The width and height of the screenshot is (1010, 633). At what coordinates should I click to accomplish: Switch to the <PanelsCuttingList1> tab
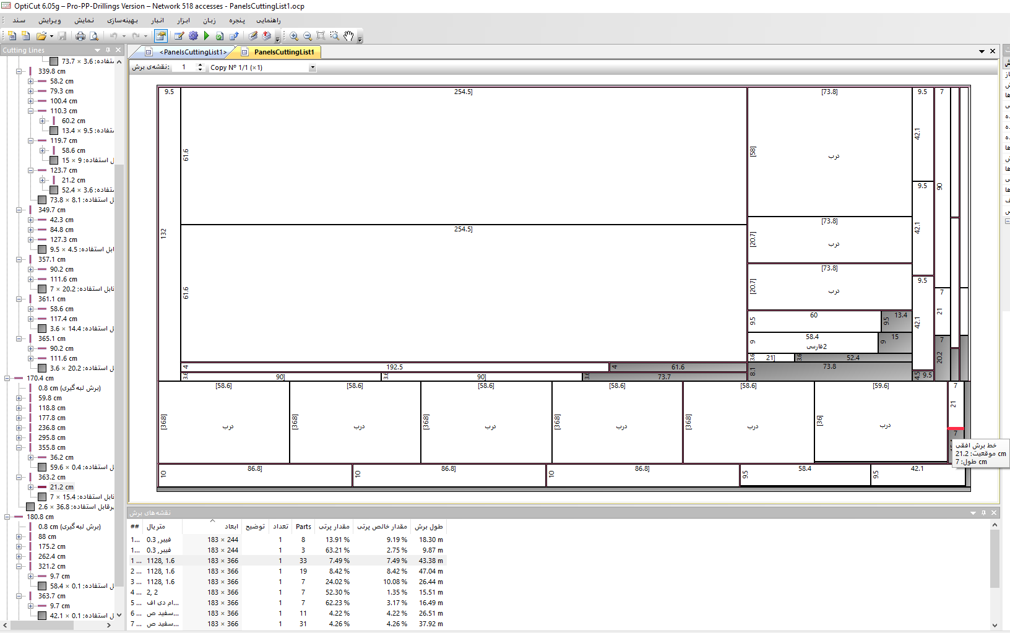click(192, 52)
